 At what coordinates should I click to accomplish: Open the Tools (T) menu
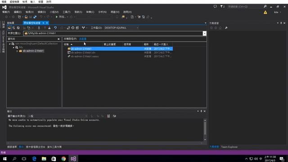tap(66, 12)
